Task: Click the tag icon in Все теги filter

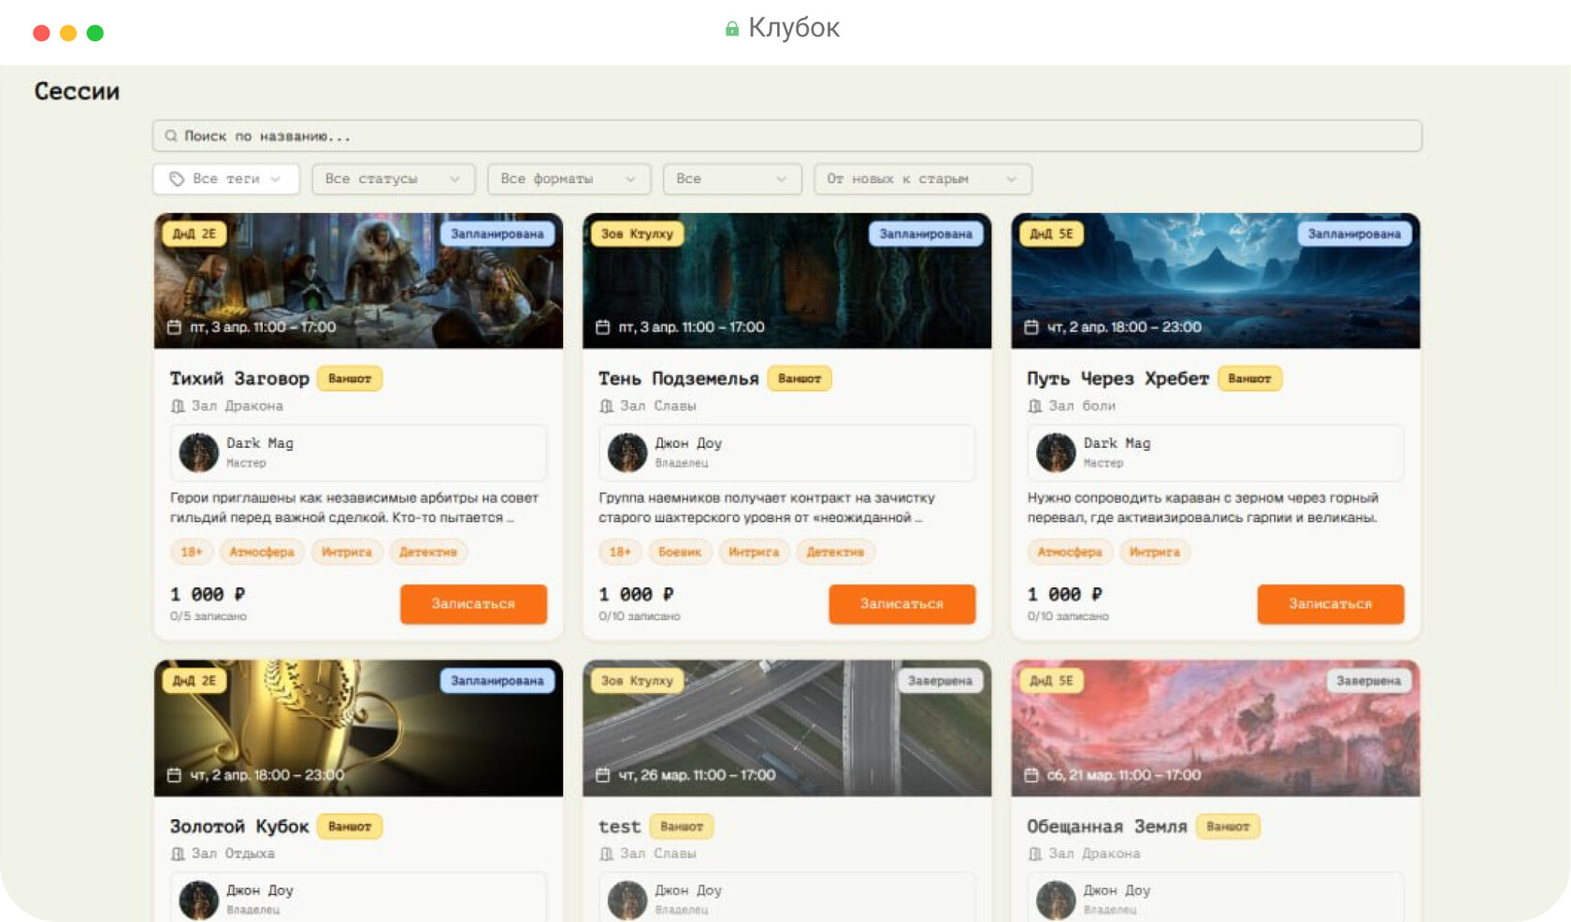Action: [177, 179]
